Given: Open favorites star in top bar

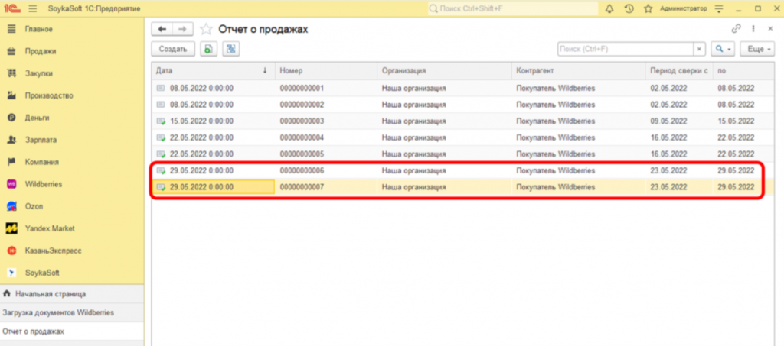Looking at the screenshot, I should 648,9.
